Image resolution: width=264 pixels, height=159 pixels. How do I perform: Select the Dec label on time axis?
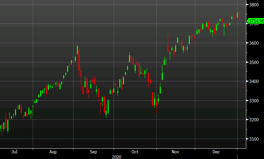[x=216, y=152]
